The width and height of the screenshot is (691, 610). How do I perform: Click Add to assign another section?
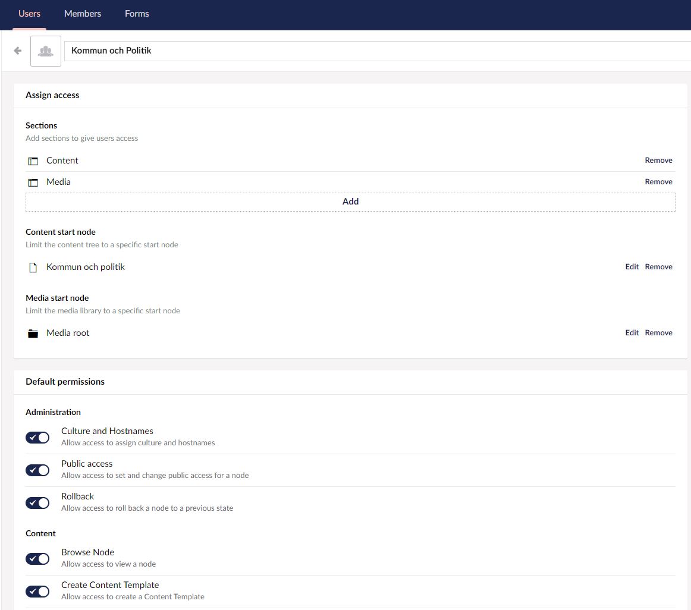point(350,201)
